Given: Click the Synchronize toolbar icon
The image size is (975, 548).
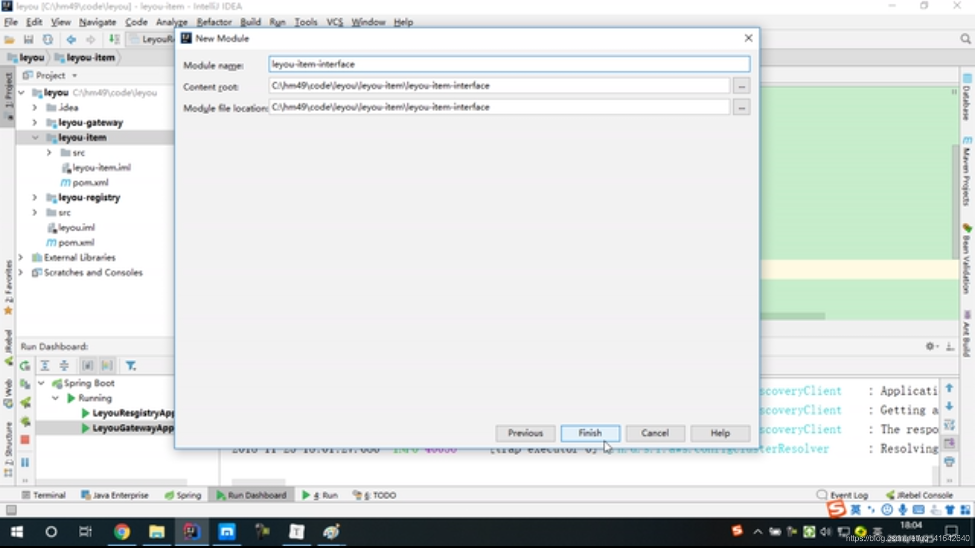Looking at the screenshot, I should click(x=48, y=40).
